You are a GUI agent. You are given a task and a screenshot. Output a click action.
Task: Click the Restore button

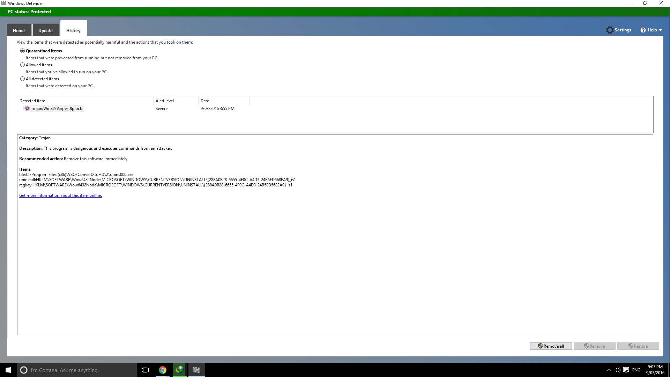(x=638, y=346)
